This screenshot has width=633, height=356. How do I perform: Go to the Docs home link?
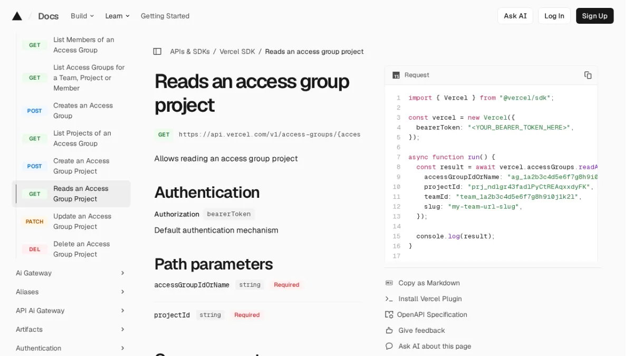coord(48,16)
